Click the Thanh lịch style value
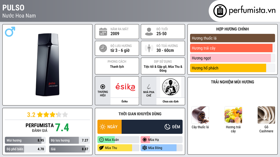Viewport: 280px width, 157px height. [117, 67]
